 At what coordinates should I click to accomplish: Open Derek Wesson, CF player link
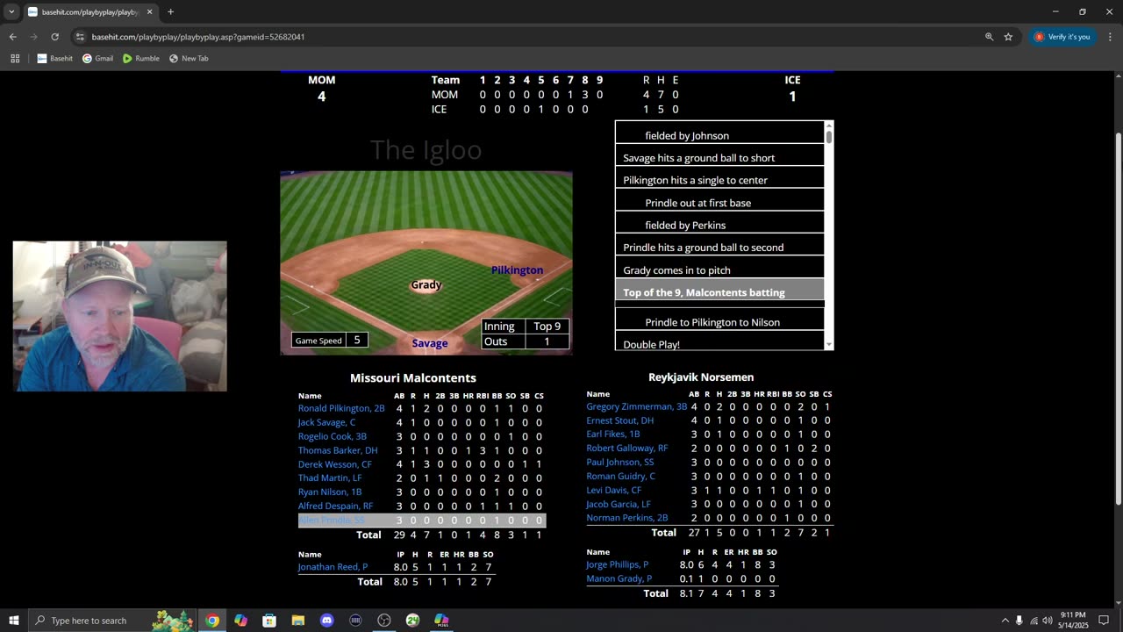click(334, 464)
